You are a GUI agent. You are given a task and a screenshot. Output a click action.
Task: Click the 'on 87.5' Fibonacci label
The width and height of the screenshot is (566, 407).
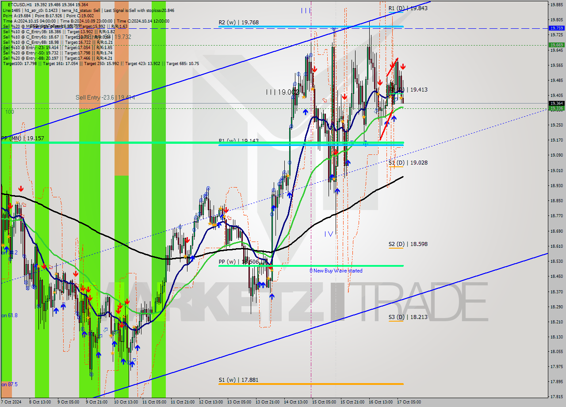9,384
